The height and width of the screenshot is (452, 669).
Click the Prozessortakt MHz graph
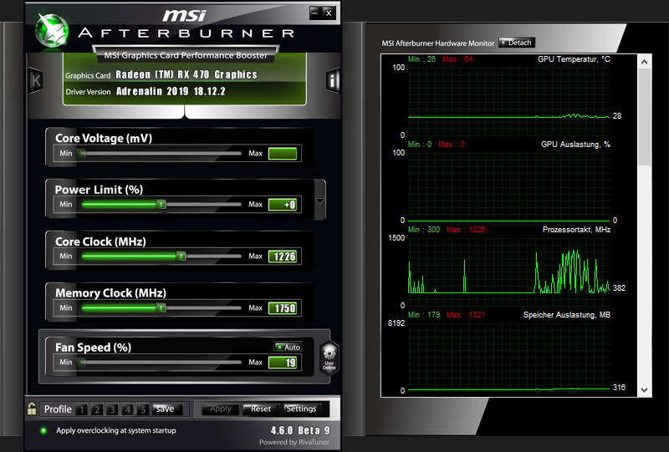[x=509, y=272]
